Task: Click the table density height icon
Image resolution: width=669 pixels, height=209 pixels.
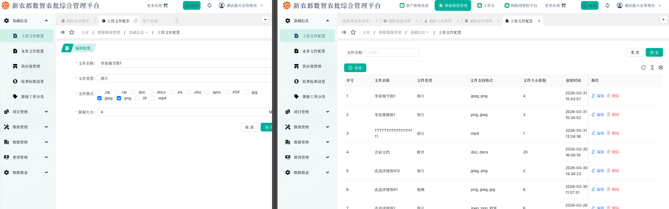Action: pos(652,68)
